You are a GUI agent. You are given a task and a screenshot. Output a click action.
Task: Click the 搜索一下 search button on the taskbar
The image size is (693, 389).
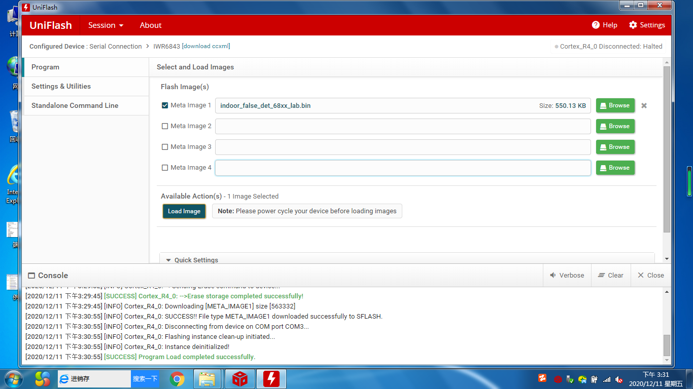tap(145, 378)
